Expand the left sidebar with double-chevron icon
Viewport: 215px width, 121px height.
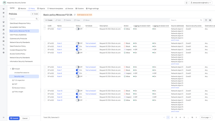(4, 117)
